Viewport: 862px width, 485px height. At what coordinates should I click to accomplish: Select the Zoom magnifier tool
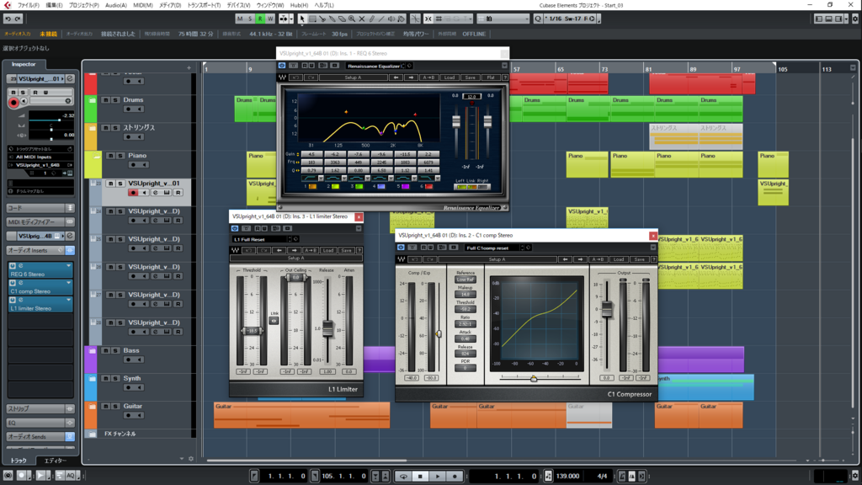click(352, 19)
